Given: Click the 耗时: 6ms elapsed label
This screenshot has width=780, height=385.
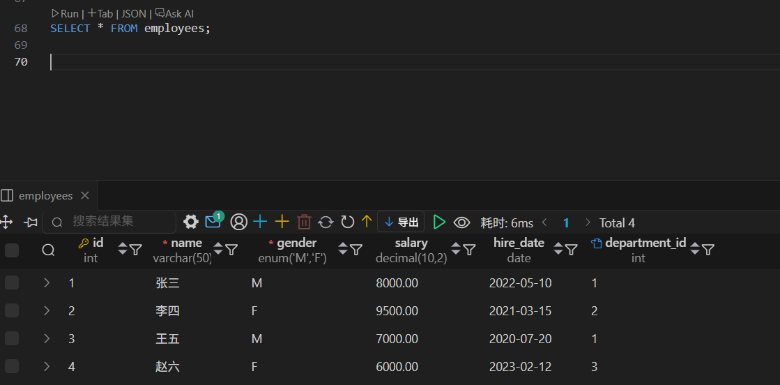Looking at the screenshot, I should 507,223.
